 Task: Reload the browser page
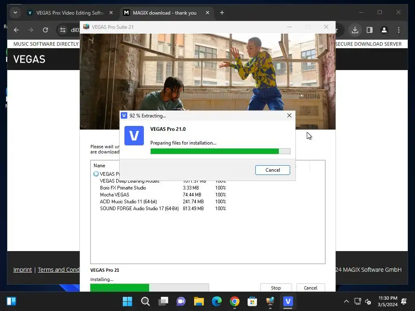tap(45, 30)
